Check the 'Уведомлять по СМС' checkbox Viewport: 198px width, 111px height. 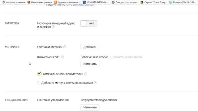[43, 5]
